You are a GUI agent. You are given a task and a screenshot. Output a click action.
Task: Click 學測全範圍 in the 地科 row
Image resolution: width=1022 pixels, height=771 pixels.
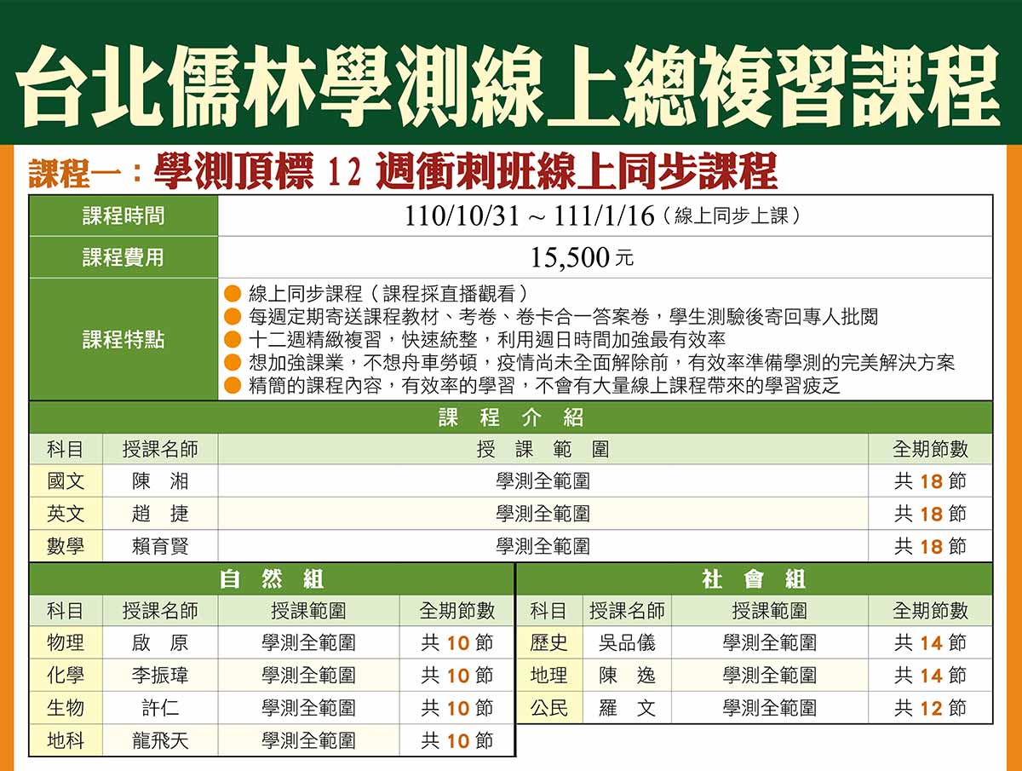(308, 739)
